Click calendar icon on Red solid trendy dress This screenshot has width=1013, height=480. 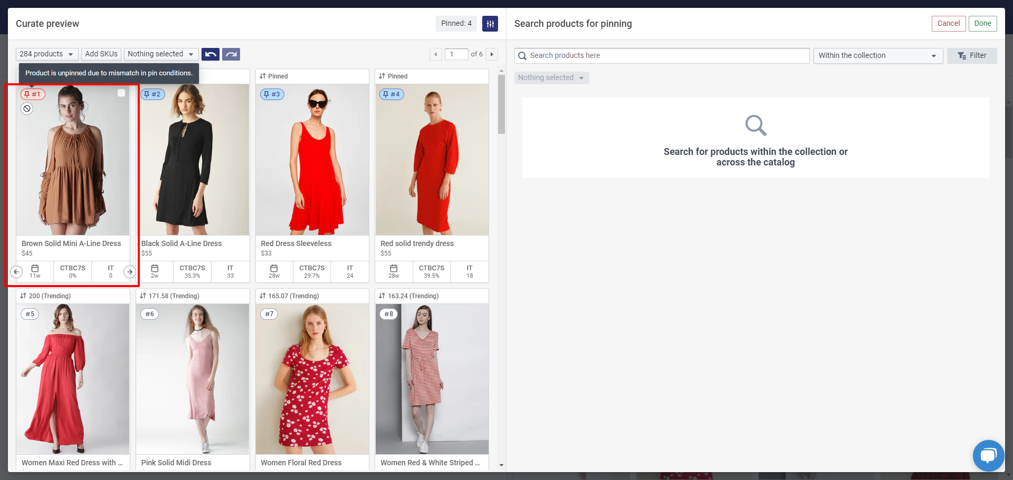[x=394, y=268]
